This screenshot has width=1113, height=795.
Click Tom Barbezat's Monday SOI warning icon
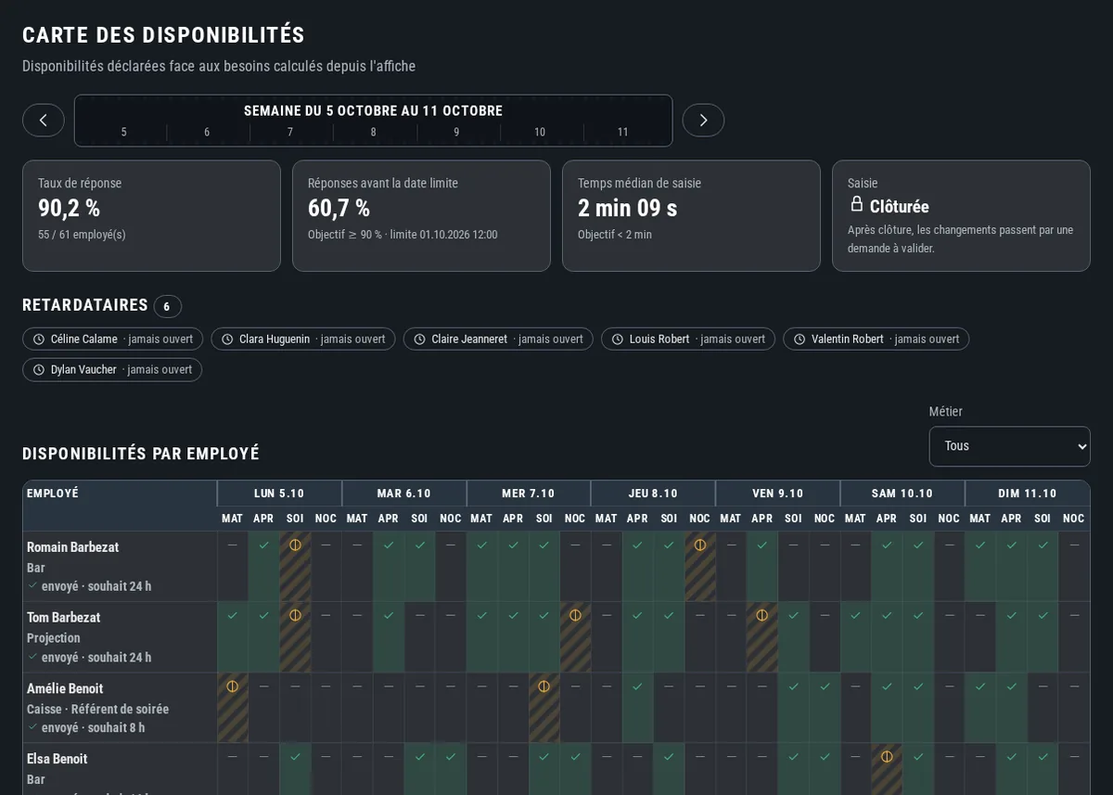[x=295, y=615]
